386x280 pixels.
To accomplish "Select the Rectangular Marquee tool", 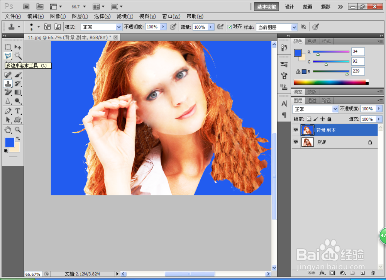I will 8,47.
